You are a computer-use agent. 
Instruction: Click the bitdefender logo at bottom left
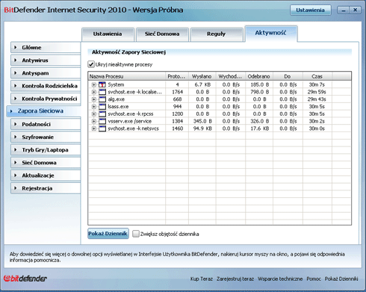(x=25, y=279)
